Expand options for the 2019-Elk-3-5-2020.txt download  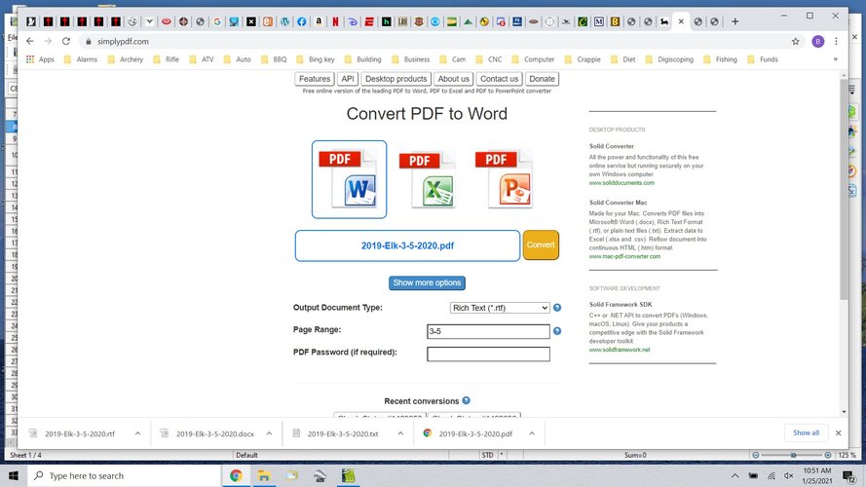coord(400,433)
